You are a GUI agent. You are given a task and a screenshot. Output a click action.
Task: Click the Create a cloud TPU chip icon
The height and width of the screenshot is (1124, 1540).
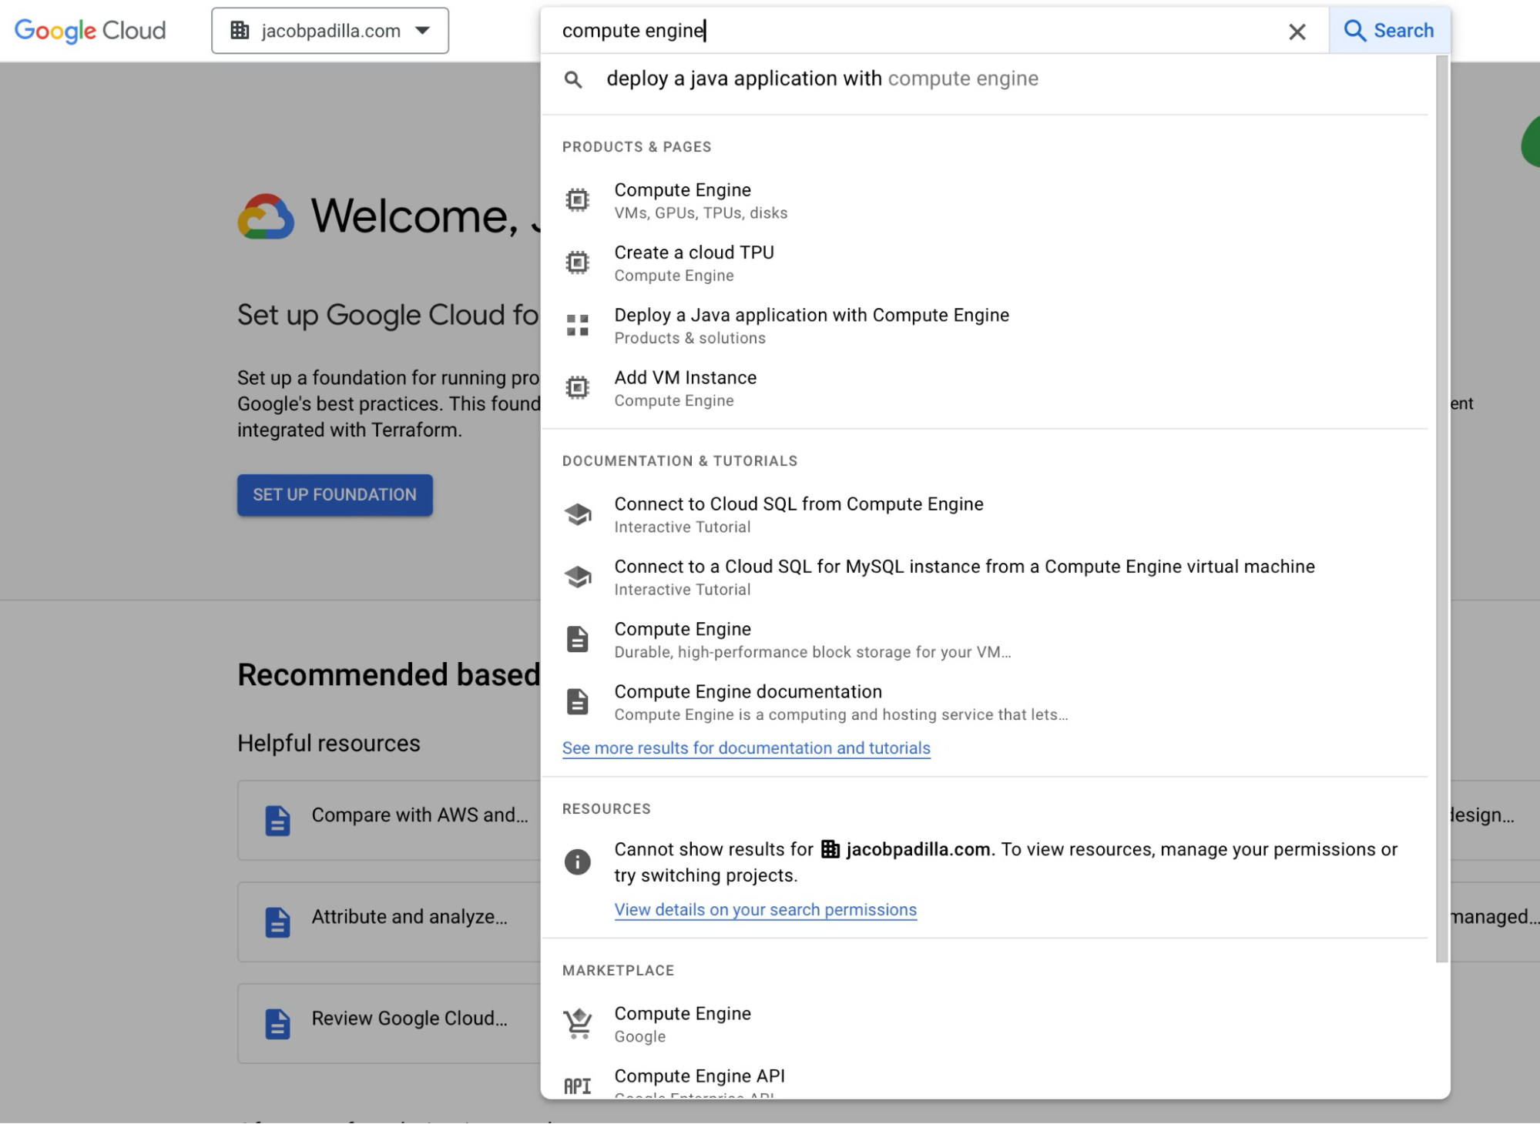(576, 262)
